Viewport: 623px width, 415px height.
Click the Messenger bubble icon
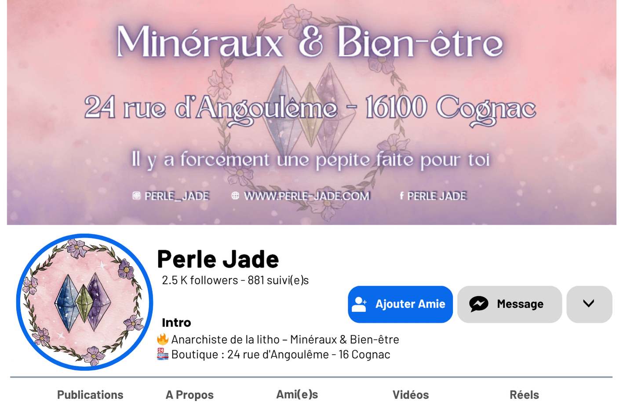(479, 304)
